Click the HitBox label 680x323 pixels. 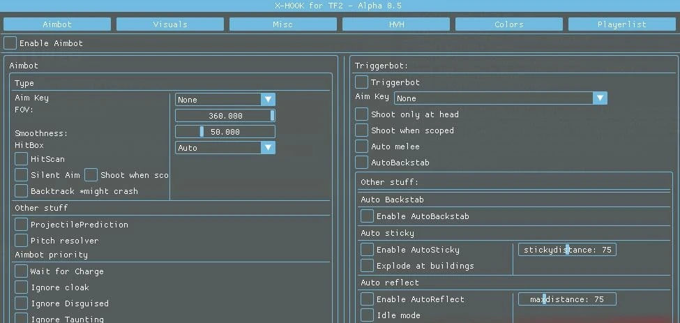click(x=29, y=145)
